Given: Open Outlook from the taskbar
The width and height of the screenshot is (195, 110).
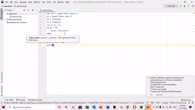Looking at the screenshot, I should [x=94, y=107].
